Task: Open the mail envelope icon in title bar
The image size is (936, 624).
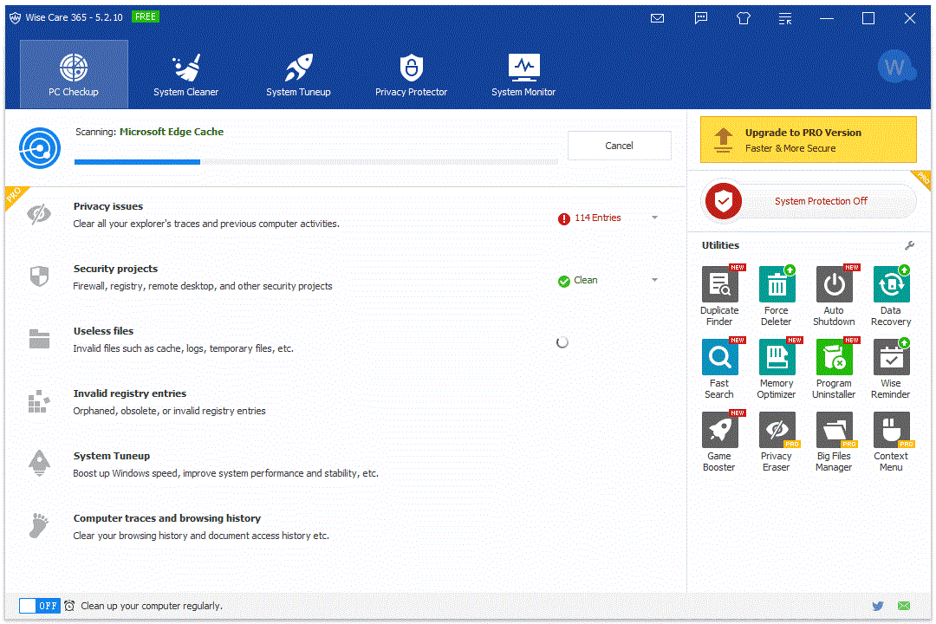Action: 657,18
